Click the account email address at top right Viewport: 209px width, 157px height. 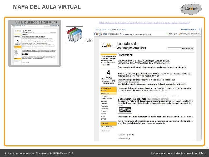click(x=189, y=29)
